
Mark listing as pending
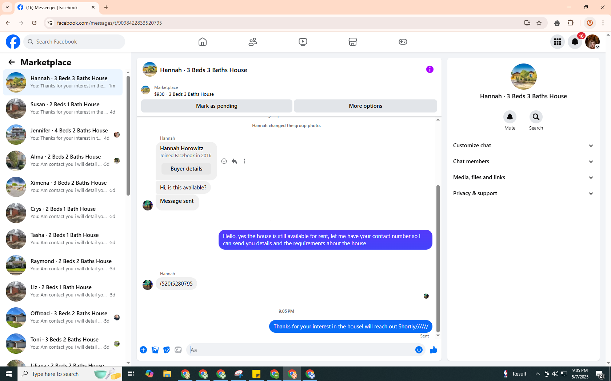coord(217,106)
